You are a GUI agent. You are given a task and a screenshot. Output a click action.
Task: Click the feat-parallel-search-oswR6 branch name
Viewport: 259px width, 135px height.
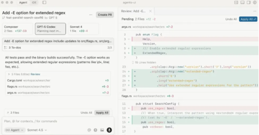[25, 18]
